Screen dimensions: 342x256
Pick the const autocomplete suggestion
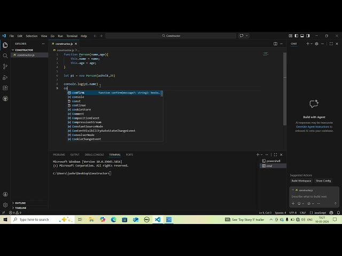115,101
